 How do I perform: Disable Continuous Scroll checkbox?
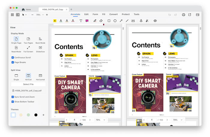click(x=13, y=57)
